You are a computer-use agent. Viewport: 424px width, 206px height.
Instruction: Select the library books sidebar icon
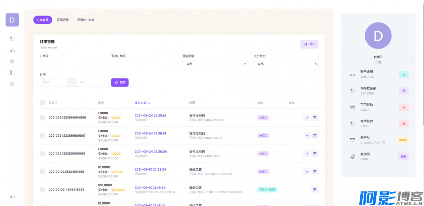tap(12, 73)
